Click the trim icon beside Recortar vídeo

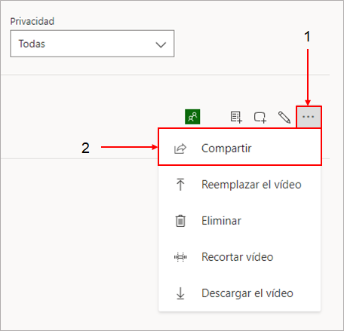pyautogui.click(x=180, y=257)
